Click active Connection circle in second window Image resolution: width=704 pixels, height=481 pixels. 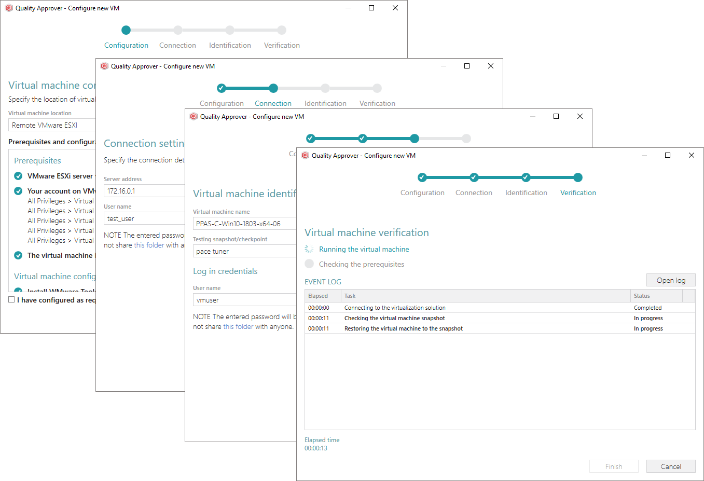[273, 88]
